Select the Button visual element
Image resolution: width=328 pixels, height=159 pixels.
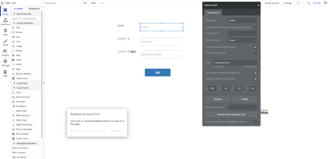[x=26, y=32]
